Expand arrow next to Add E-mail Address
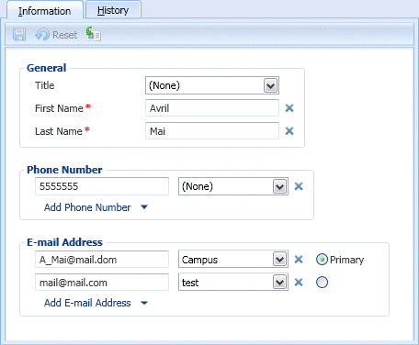The height and width of the screenshot is (345, 419). 144,303
